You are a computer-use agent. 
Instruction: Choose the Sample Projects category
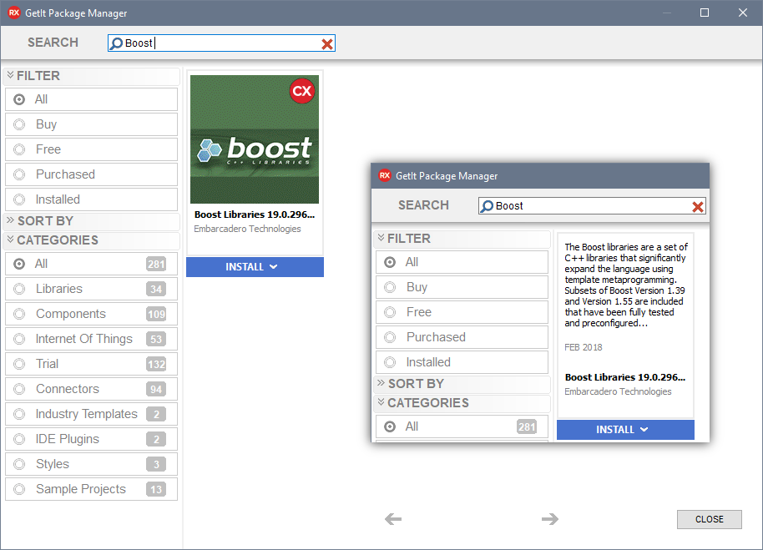click(92, 489)
